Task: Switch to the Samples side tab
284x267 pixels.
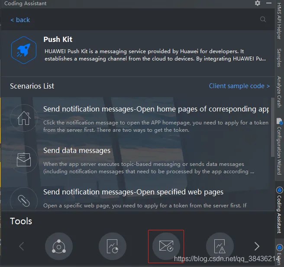Action: pos(279,57)
